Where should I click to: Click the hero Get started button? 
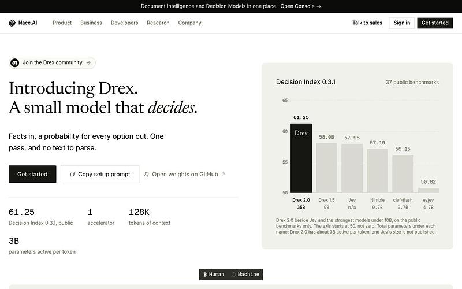click(x=32, y=174)
